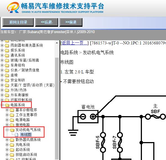Image resolution: width=166 pixels, height=160 pixels.
Task: Expand the 散热器风扇系统 subnode
Action: click(x=7, y=140)
